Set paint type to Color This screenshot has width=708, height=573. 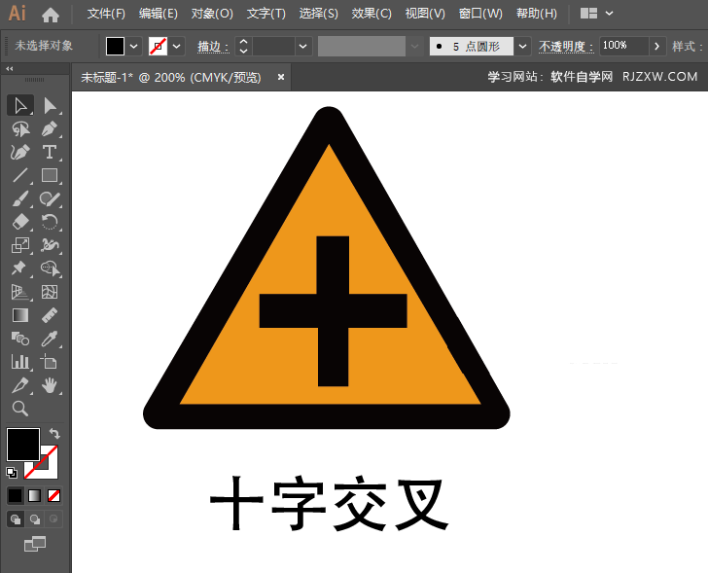(15, 495)
